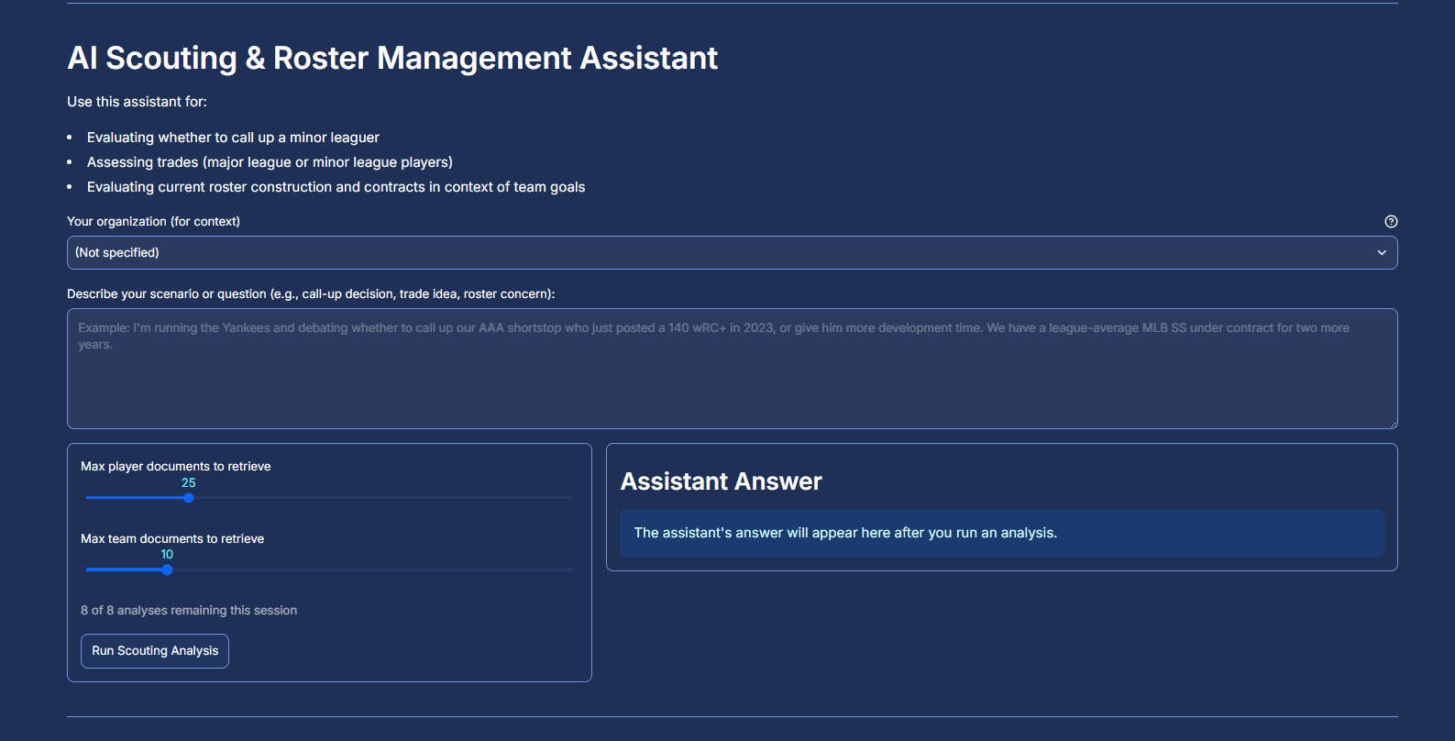Click the 'Assistant Answer' heading
Image resolution: width=1455 pixels, height=741 pixels.
pyautogui.click(x=722, y=481)
